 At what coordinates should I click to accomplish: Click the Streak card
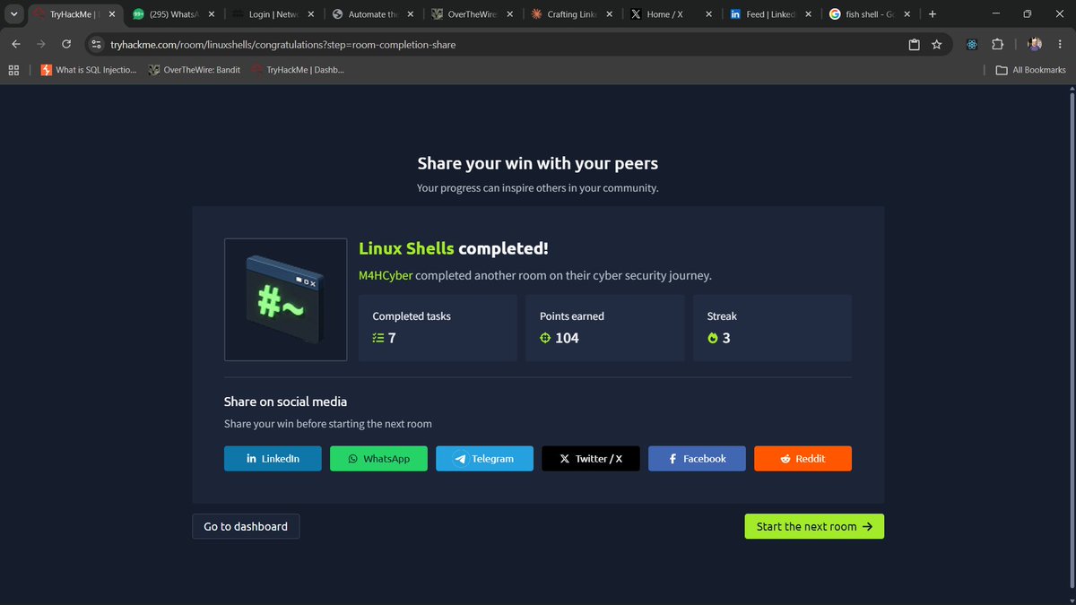772,328
